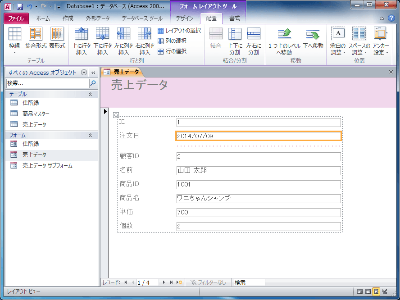Open the navigation pane category dropdown
This screenshot has width=400, height=300.
[84, 73]
